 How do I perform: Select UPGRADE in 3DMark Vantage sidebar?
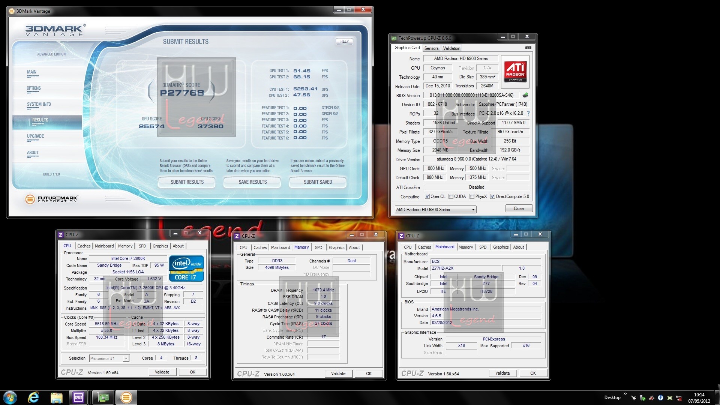click(47, 137)
